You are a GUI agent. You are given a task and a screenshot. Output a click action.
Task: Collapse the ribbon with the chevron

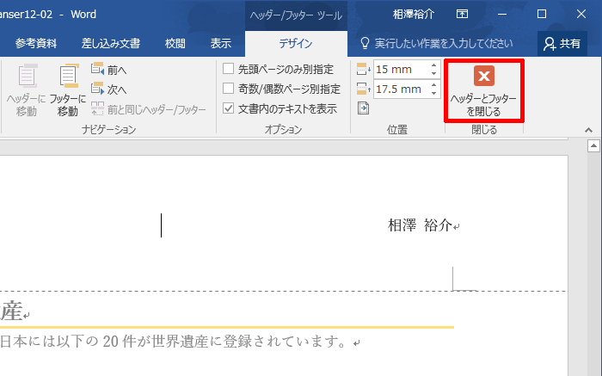(x=588, y=130)
